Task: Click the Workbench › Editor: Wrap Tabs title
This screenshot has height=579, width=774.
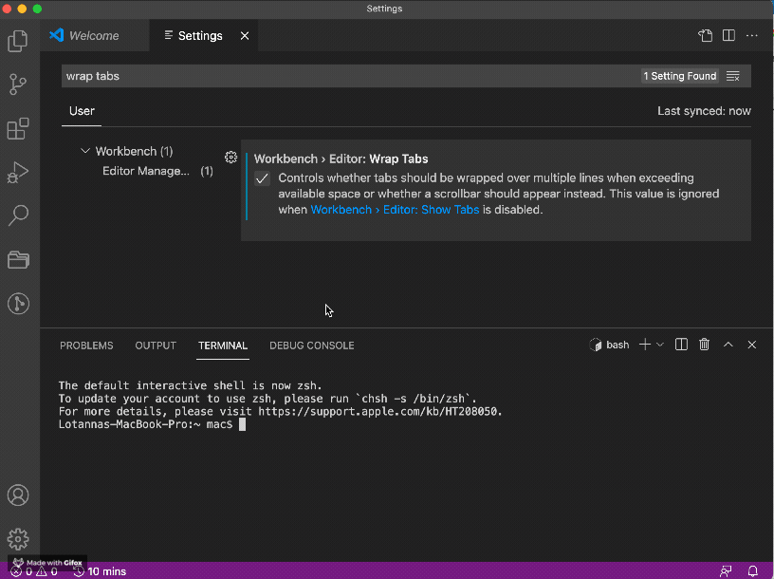Action: pos(341,159)
